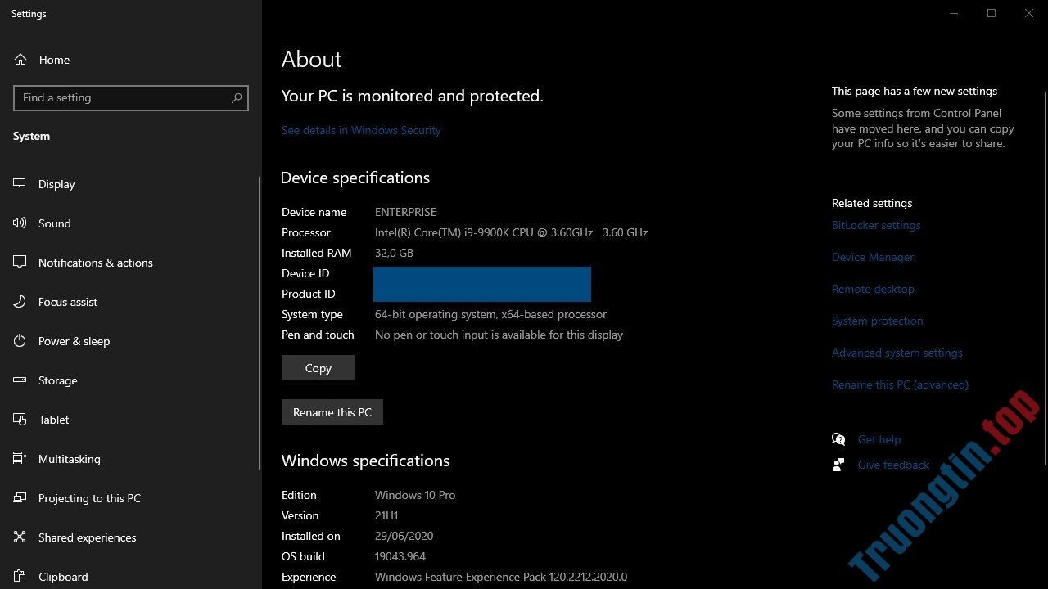Click the Get help chat icon
The height and width of the screenshot is (589, 1048).
[838, 439]
